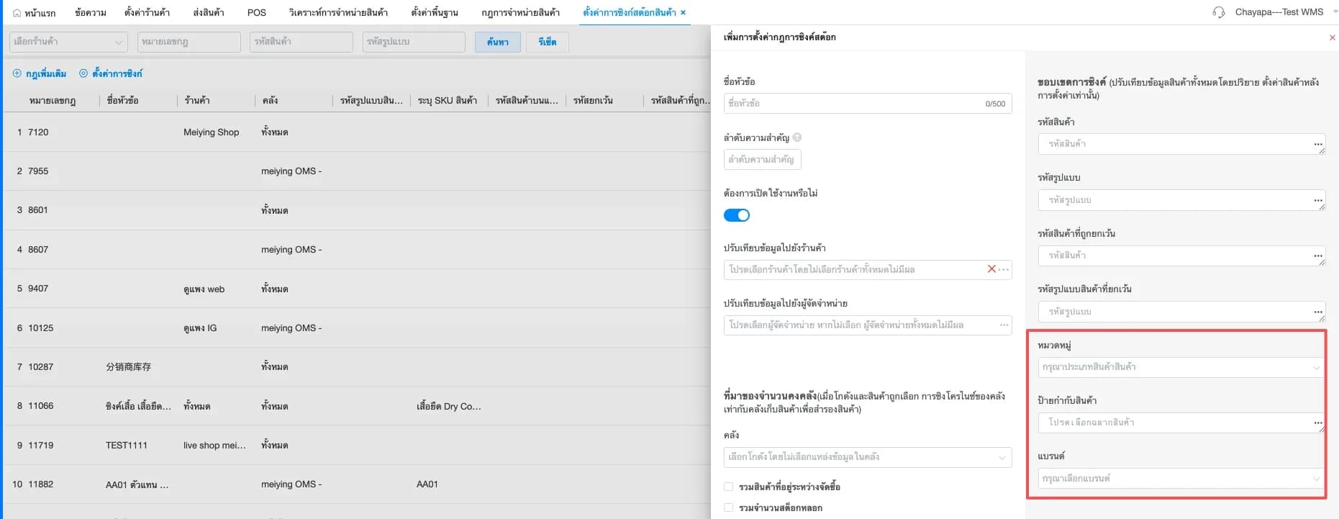Viewport: 1339px width, 519px height.
Task: Clear the shop selection with red X
Action: click(991, 269)
